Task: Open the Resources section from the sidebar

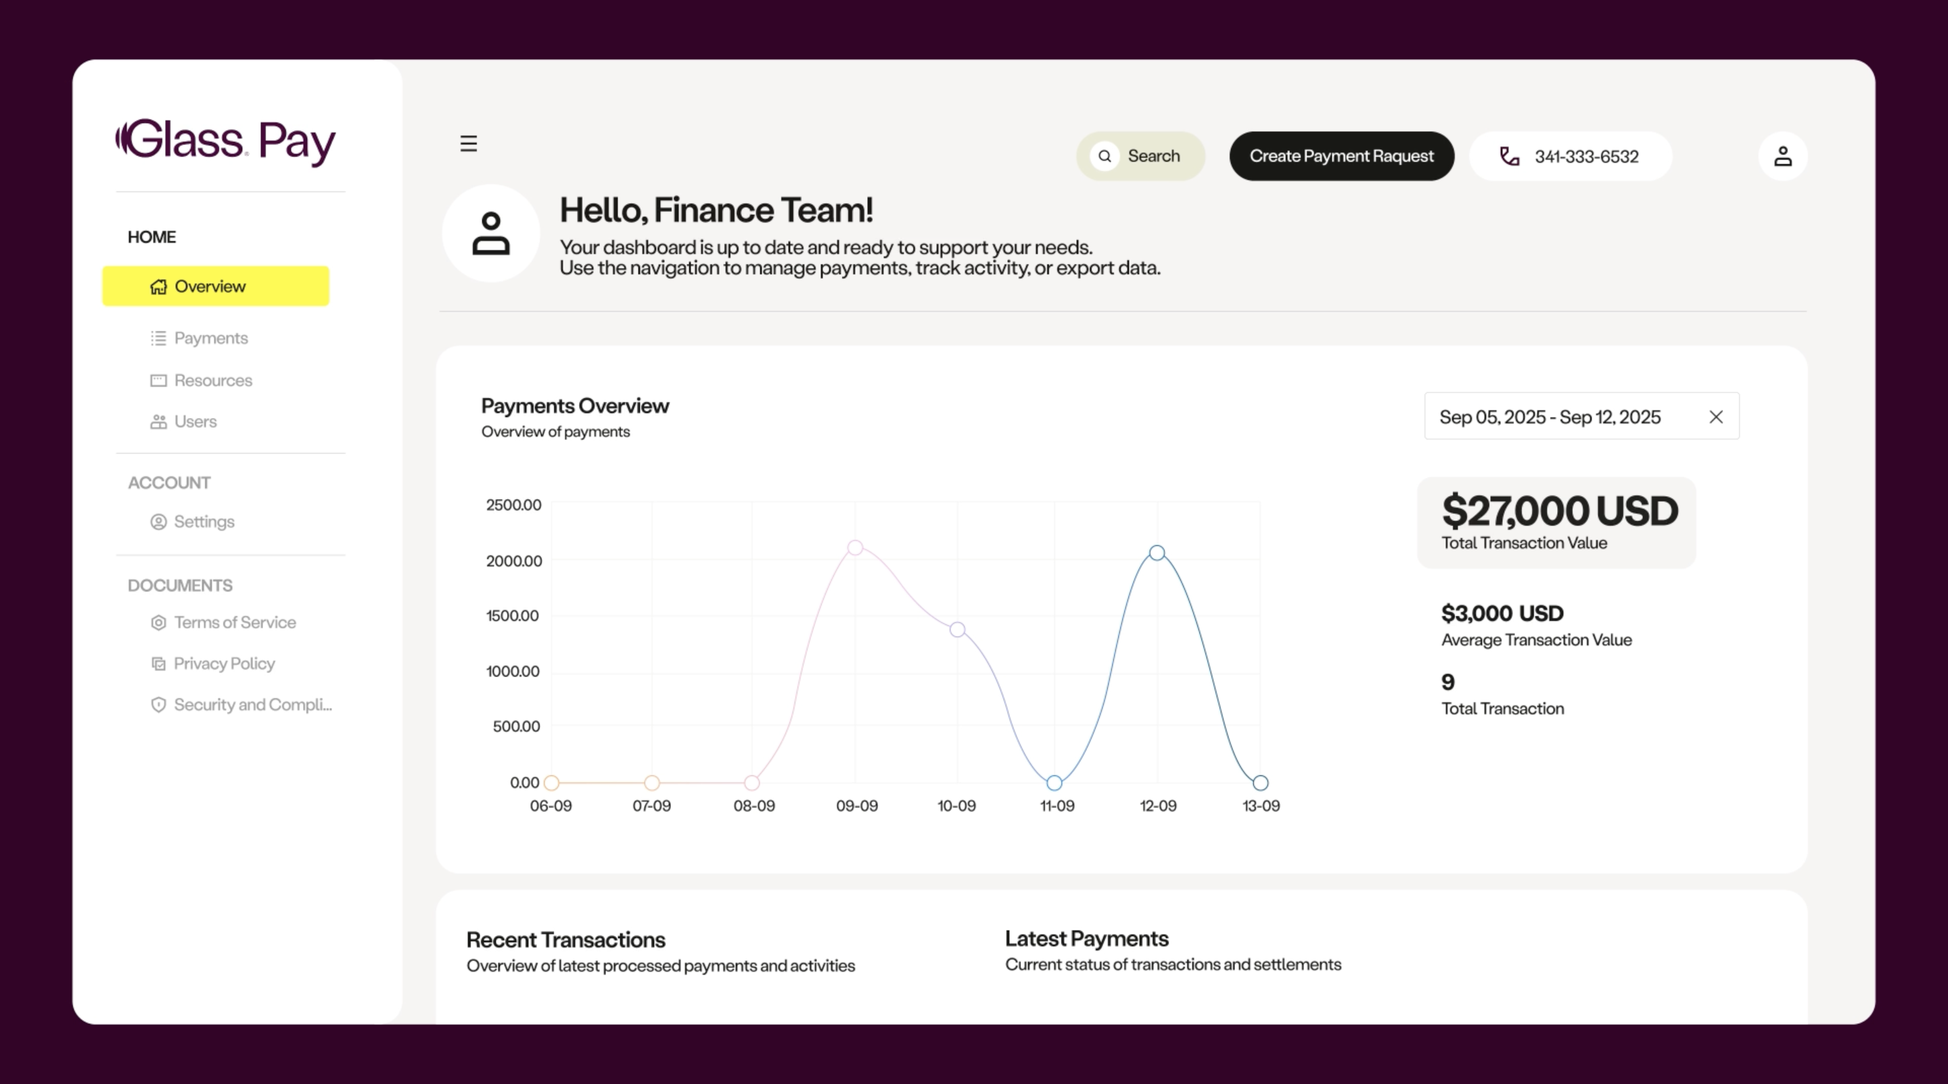Action: tap(212, 380)
